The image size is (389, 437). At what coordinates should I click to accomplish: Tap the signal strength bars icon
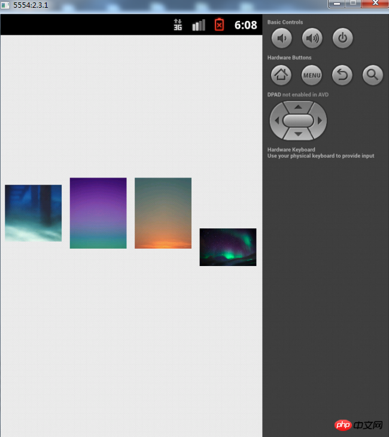point(199,25)
